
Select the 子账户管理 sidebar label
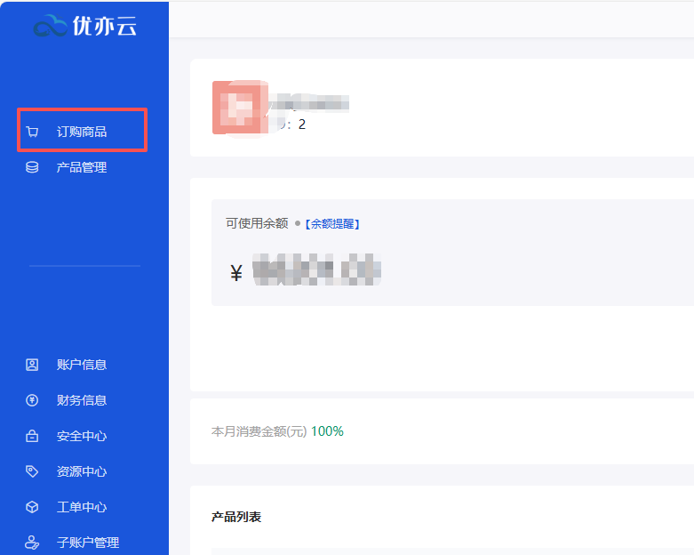pyautogui.click(x=88, y=543)
